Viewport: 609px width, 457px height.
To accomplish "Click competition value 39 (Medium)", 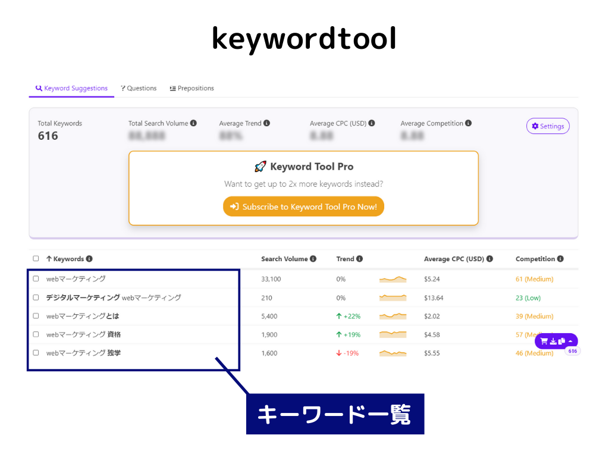I will [535, 317].
